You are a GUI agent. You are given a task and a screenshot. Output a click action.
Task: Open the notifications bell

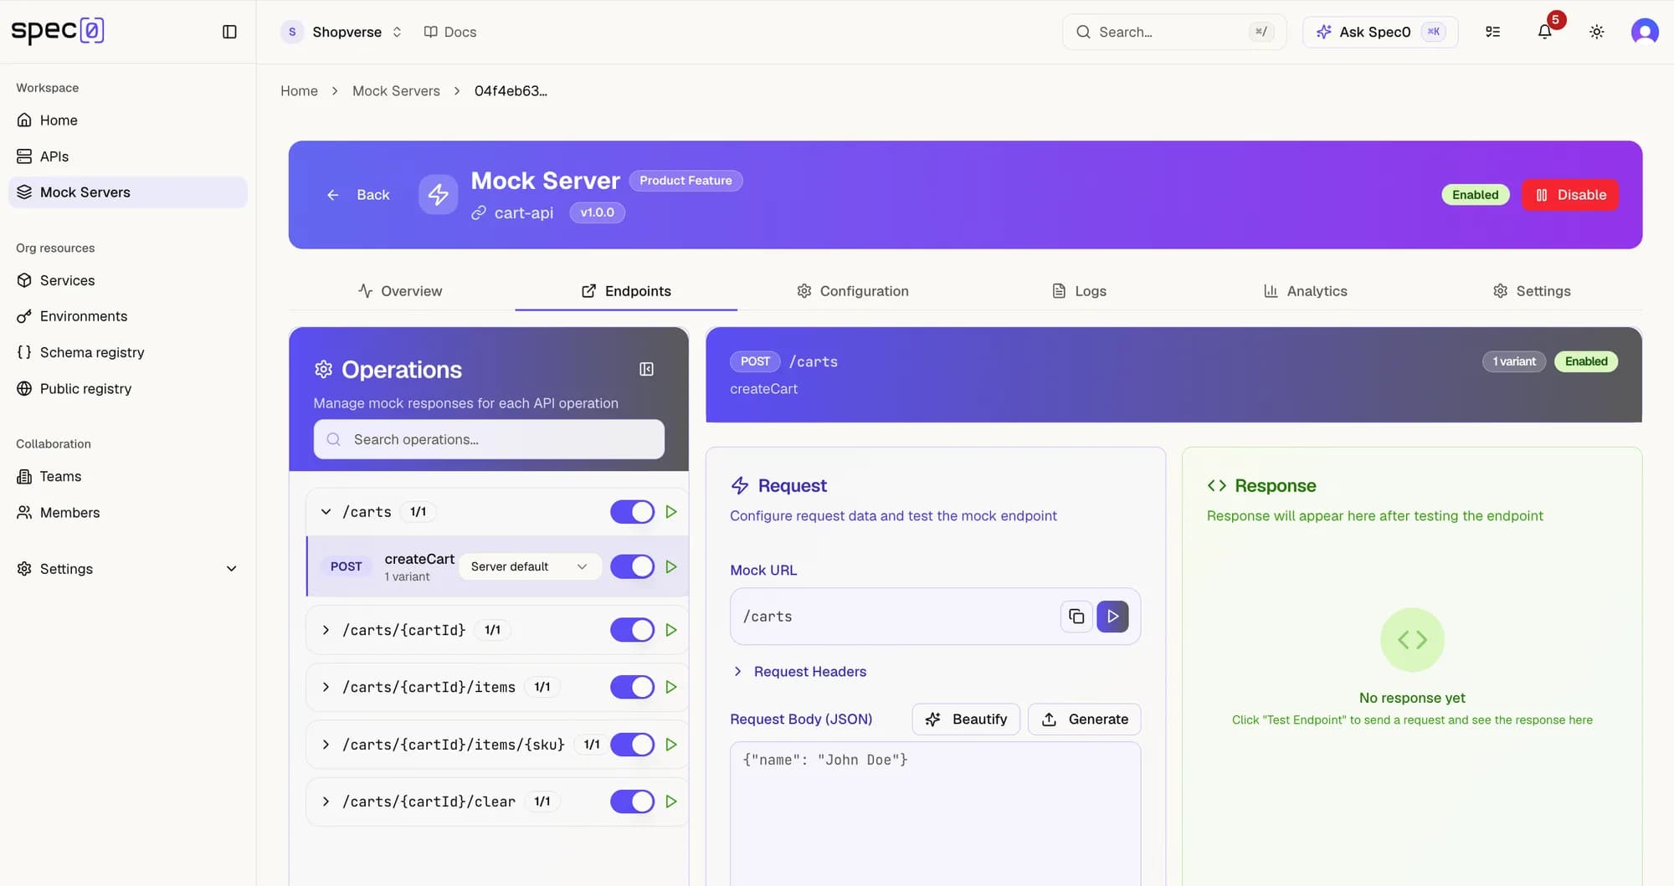(x=1545, y=32)
